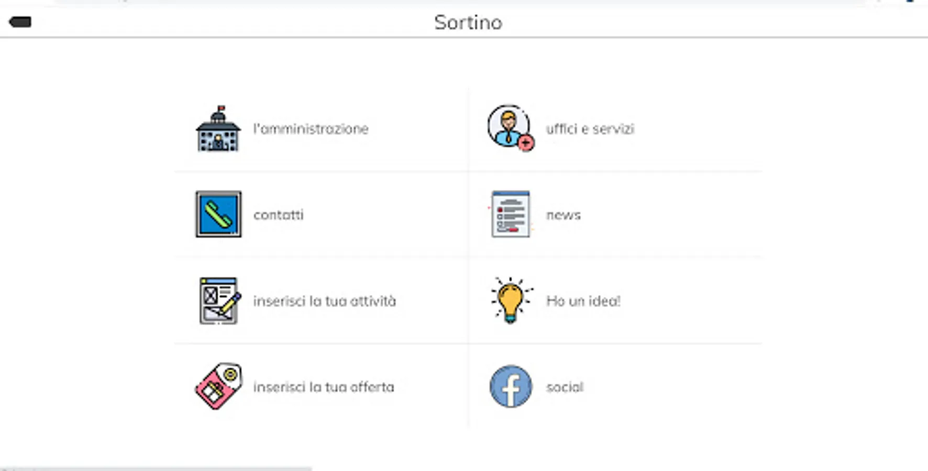Click the person avatar icon for uffici e servizi
This screenshot has width=928, height=471.
pyautogui.click(x=508, y=127)
